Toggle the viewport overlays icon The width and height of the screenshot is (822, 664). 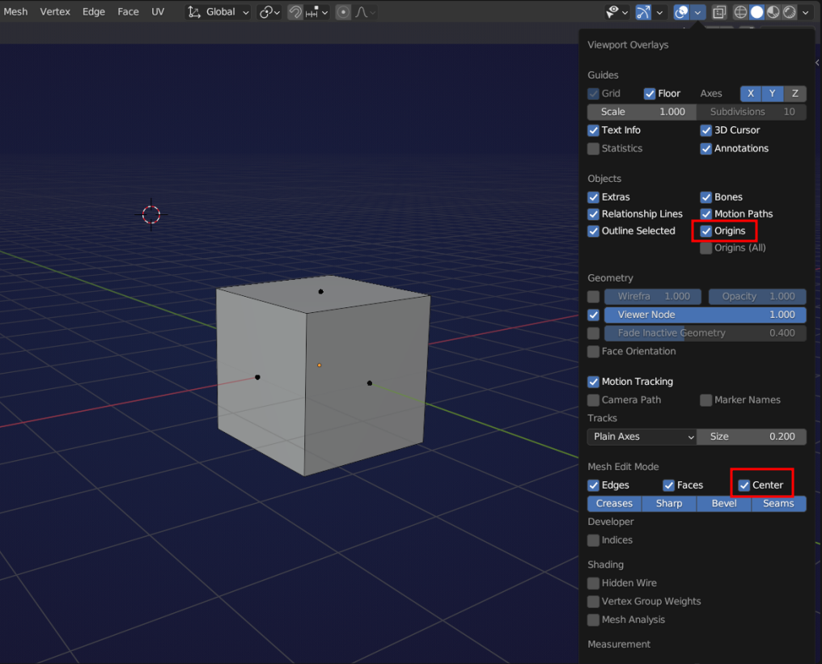[681, 12]
